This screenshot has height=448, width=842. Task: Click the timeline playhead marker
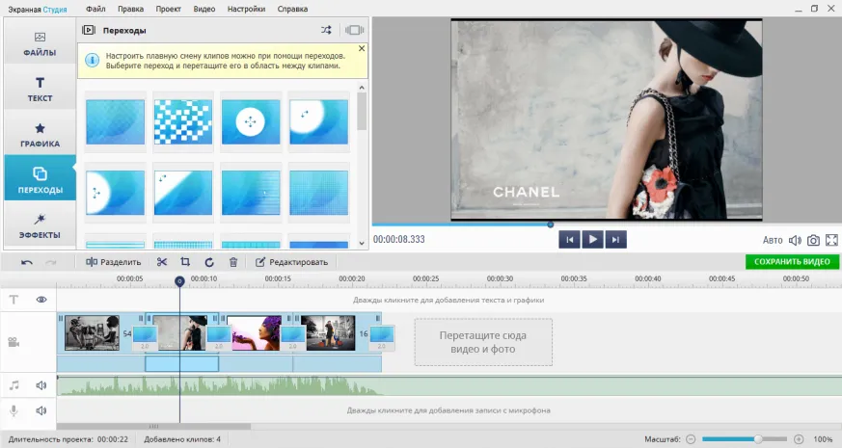pos(180,281)
